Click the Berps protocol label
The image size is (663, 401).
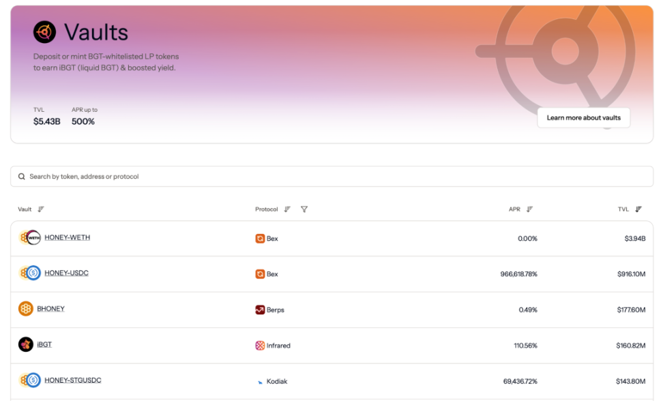[276, 310]
